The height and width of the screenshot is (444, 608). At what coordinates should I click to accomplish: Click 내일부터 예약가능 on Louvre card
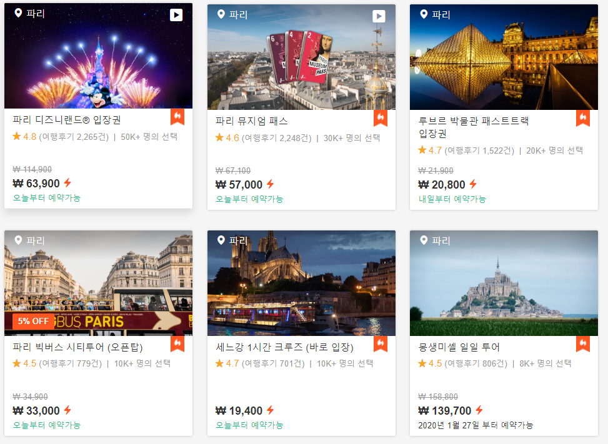point(452,199)
